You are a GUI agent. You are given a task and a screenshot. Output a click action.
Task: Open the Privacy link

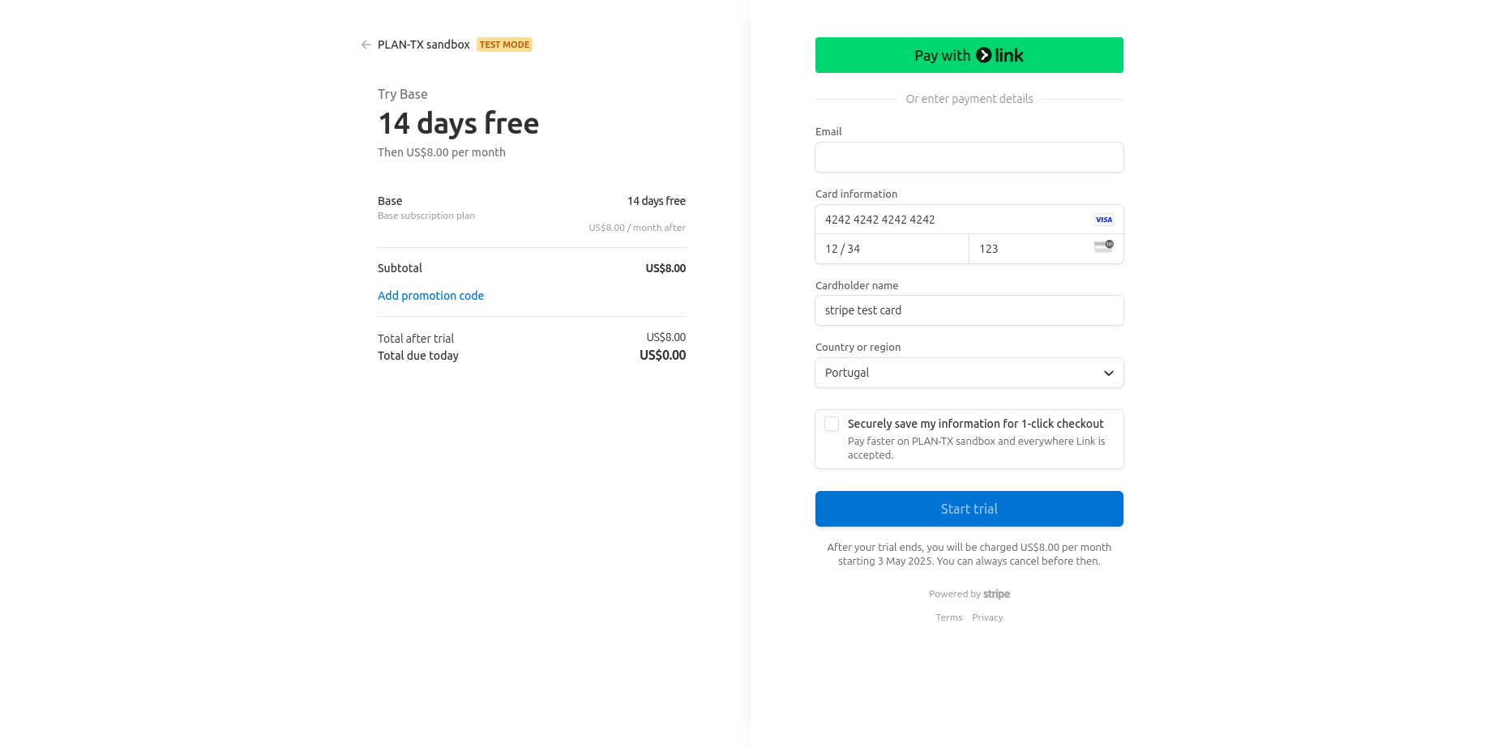click(987, 617)
